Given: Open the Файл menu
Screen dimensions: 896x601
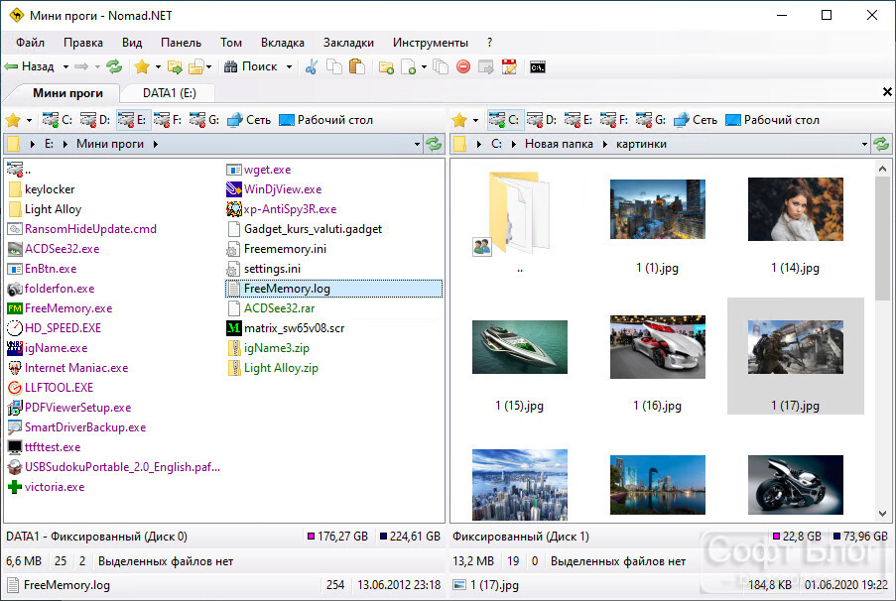Looking at the screenshot, I should tap(31, 43).
